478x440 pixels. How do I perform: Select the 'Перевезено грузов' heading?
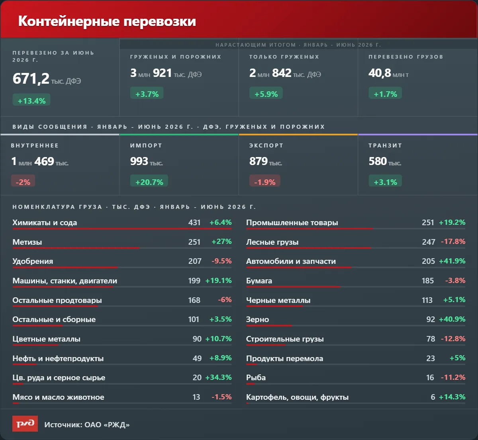(x=406, y=57)
